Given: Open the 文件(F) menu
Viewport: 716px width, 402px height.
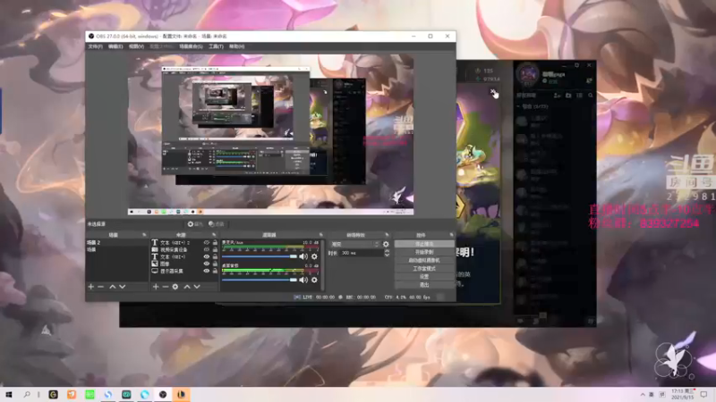Looking at the screenshot, I should 96,46.
